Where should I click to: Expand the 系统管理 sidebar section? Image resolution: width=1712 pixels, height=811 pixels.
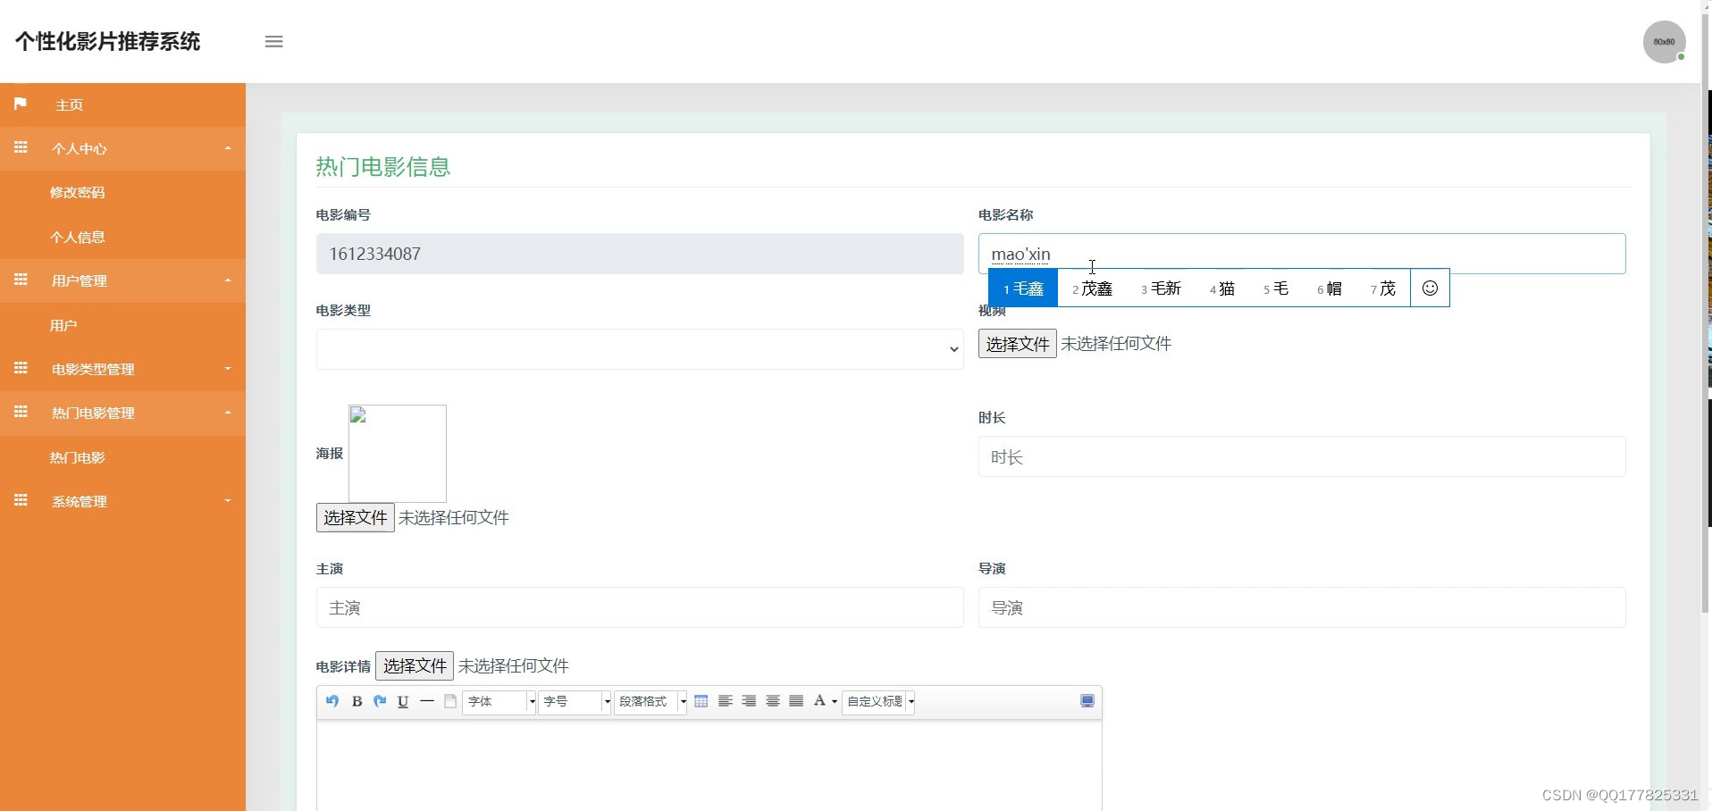click(122, 501)
